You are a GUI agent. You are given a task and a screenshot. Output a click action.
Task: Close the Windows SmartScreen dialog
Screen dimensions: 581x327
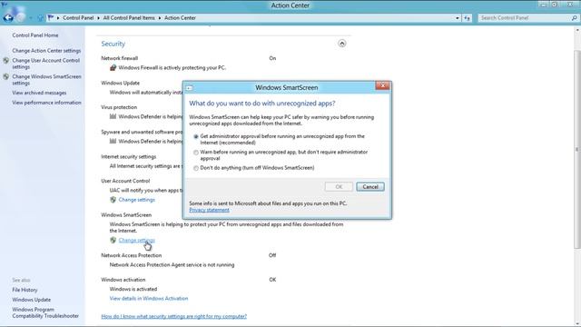[382, 85]
